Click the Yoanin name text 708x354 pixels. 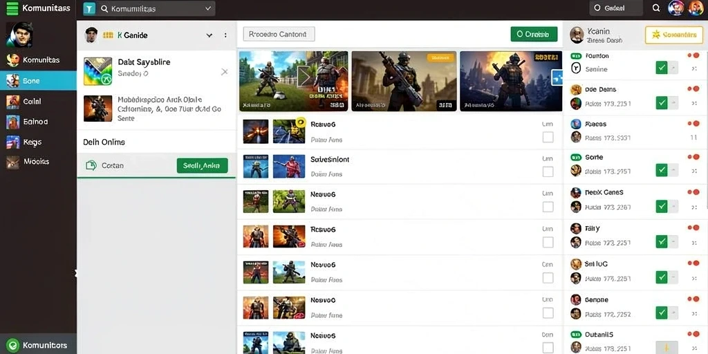tap(598, 31)
